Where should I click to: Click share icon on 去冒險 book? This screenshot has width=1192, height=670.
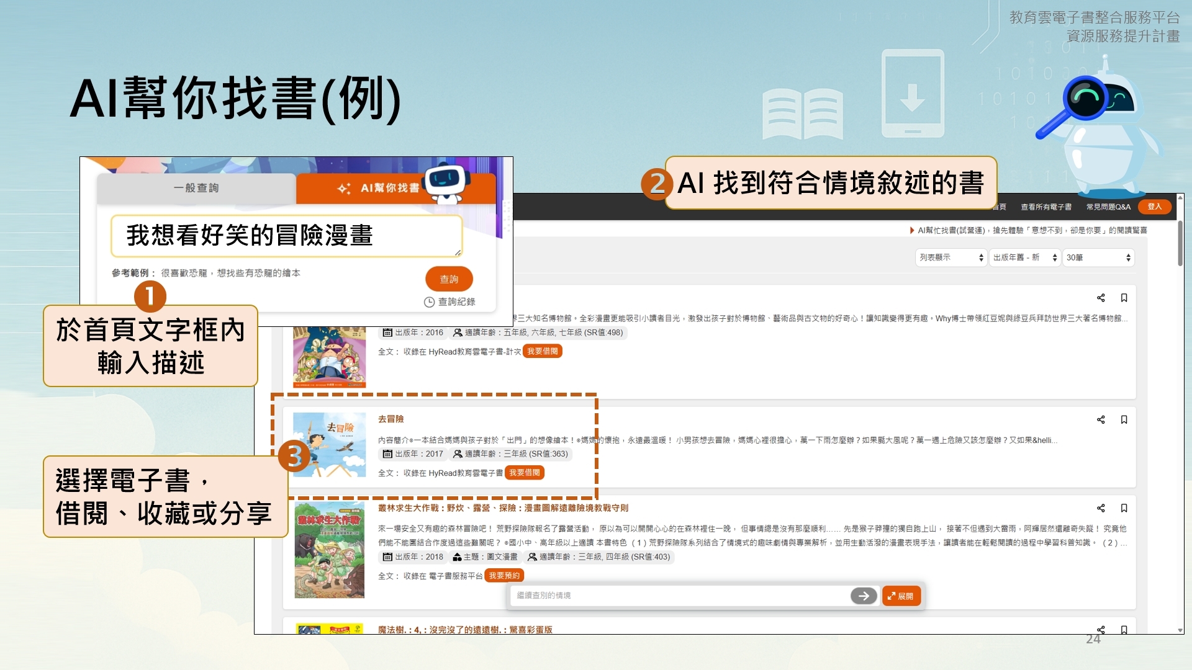[x=1101, y=420]
